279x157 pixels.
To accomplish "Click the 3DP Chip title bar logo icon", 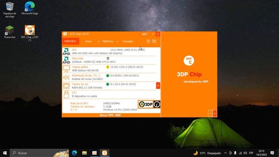I will click(x=65, y=34).
